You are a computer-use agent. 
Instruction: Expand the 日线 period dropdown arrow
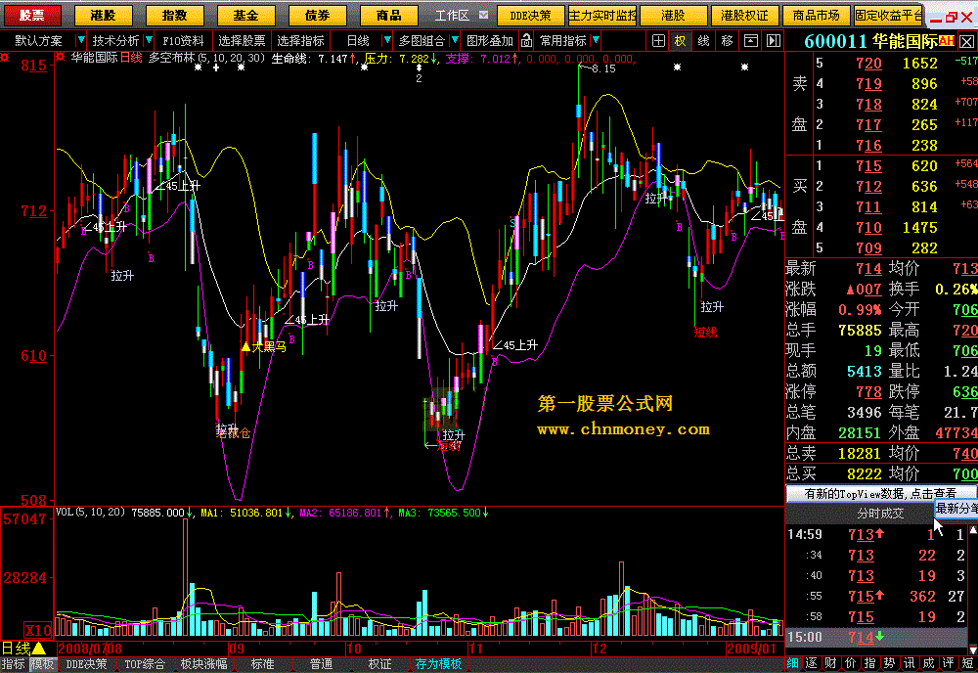pos(387,40)
